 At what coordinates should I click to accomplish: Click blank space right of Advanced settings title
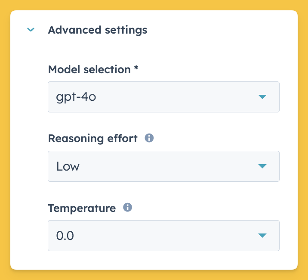224,30
